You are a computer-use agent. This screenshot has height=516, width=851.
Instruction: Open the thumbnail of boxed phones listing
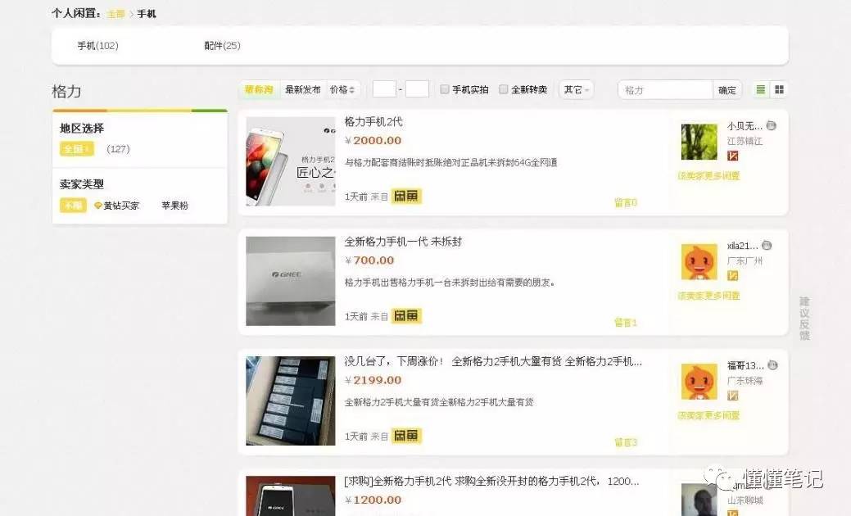click(x=291, y=401)
